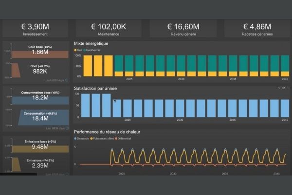Select the Investissement € 3,90M card
Screen dimensions: 292x195
(37, 28)
